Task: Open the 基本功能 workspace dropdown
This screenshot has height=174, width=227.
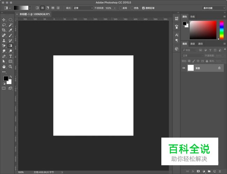Action: click(x=214, y=8)
